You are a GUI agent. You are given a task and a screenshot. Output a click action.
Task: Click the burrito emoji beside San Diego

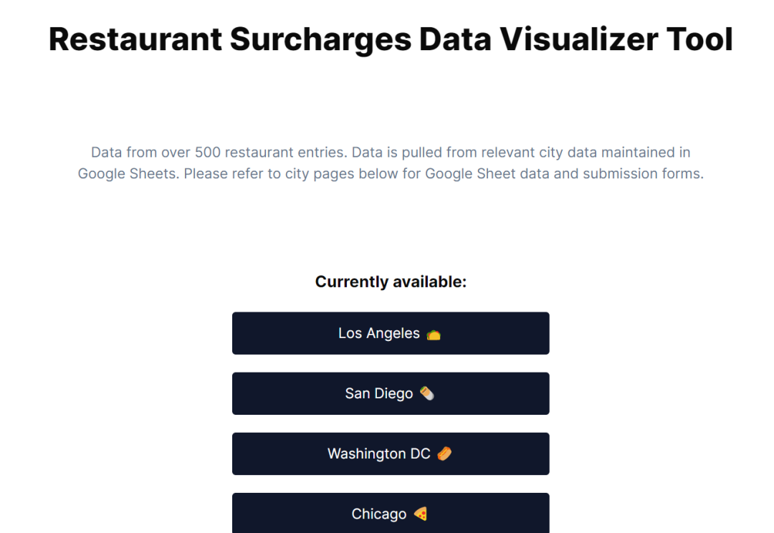426,393
